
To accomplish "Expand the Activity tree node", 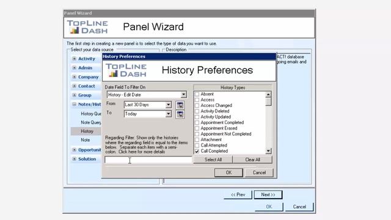I will (x=75, y=59).
